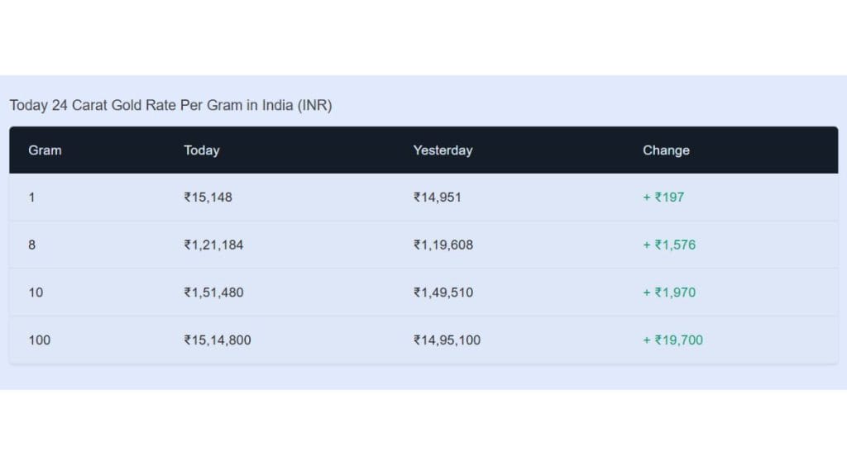Click today's price ₹15,148
This screenshot has height=476, width=847.
pyautogui.click(x=208, y=198)
